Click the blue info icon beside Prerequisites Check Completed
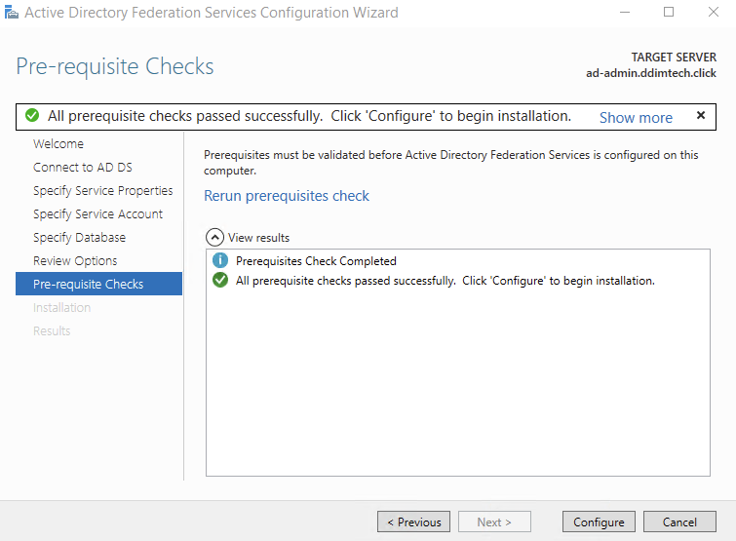The height and width of the screenshot is (541, 736). [x=220, y=260]
